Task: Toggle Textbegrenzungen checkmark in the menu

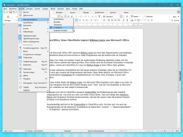Action: click(x=34, y=36)
